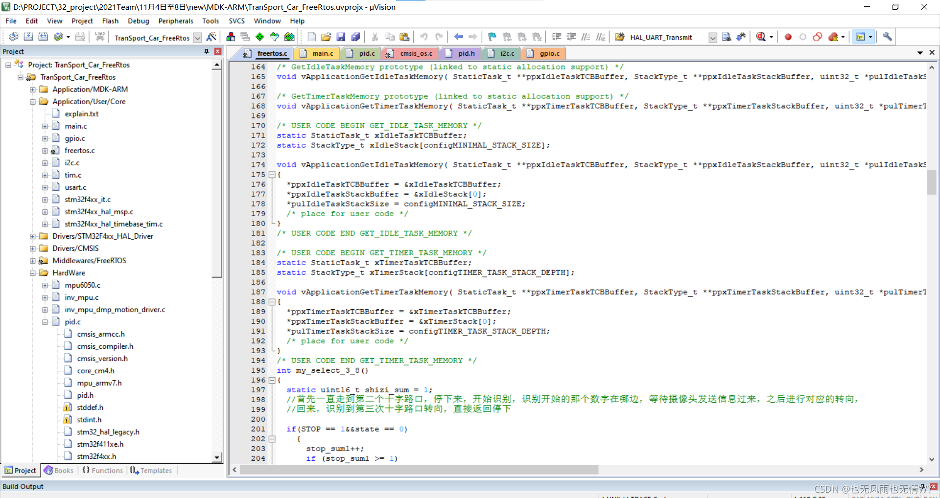Click the Open file folder icon
This screenshot has height=498, width=940.
(326, 37)
